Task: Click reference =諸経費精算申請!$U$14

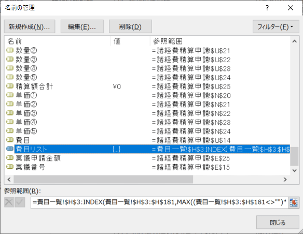Action: pos(191,140)
